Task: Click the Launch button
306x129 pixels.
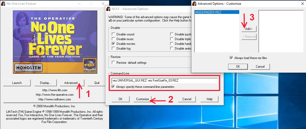Action: point(17,83)
